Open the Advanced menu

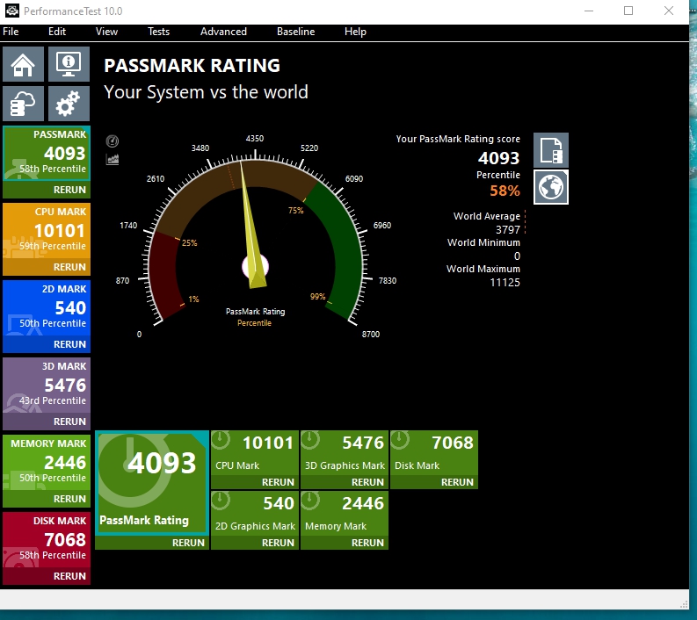(x=223, y=32)
